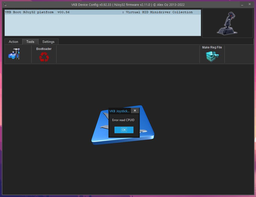The image size is (256, 197).
Task: Click the app joystick icon in title bar
Action: tap(5, 5)
